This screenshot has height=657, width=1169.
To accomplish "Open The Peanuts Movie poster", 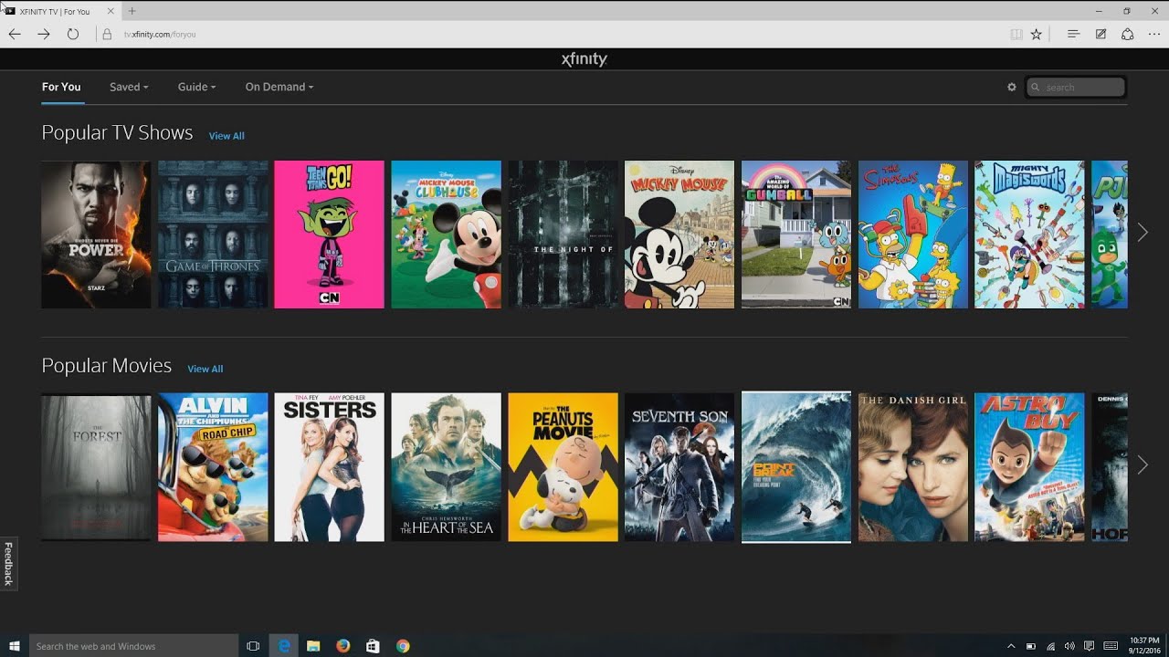I will pos(563,467).
